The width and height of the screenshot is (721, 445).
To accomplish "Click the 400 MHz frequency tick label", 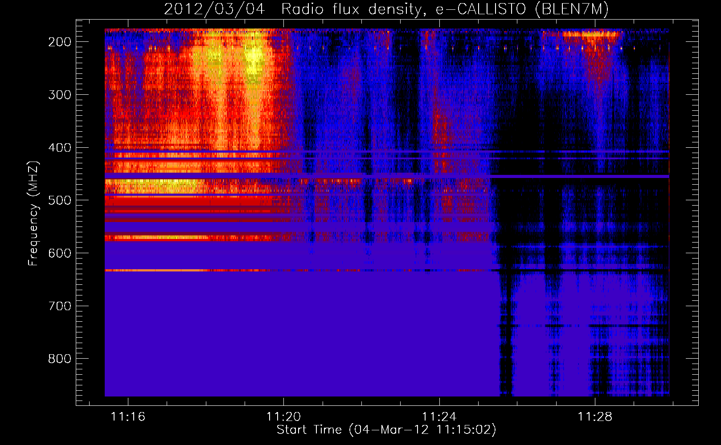I will pyautogui.click(x=60, y=148).
